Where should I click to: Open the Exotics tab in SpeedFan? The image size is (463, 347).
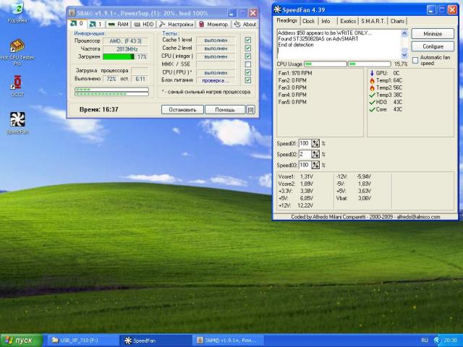[x=348, y=21]
